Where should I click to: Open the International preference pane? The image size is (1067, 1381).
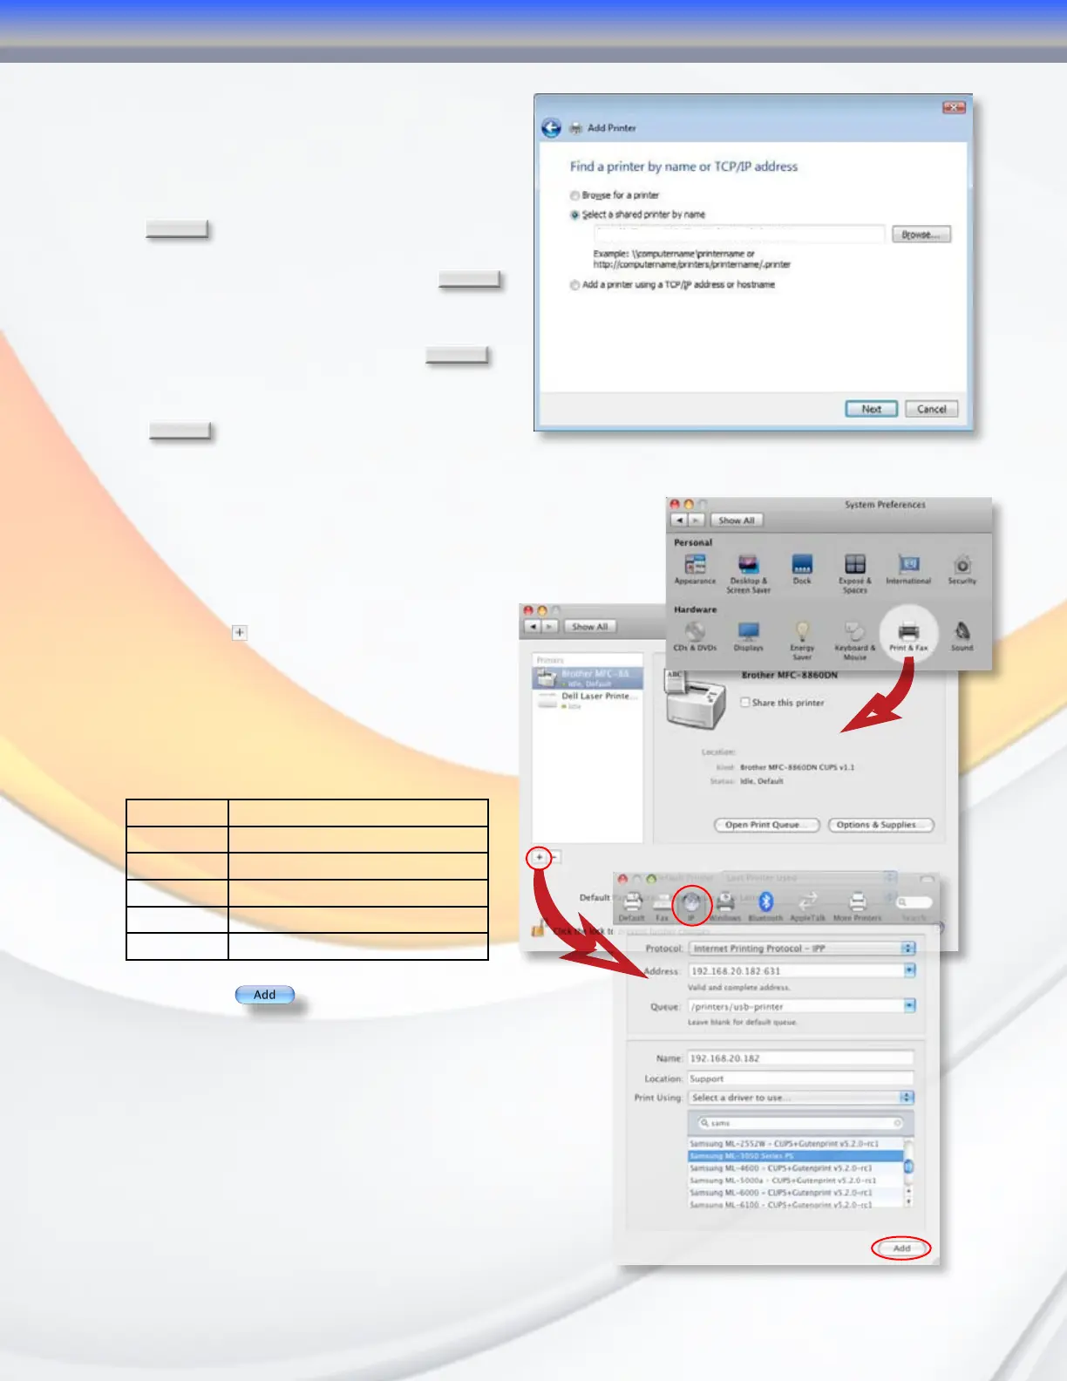pyautogui.click(x=908, y=569)
